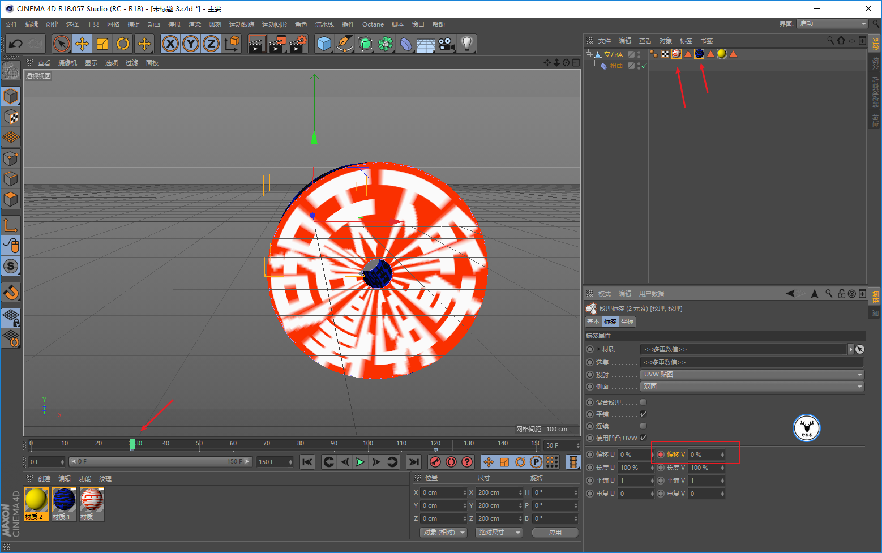Select the red texture tag on 立方体
Image resolution: width=882 pixels, height=553 pixels.
coord(677,54)
